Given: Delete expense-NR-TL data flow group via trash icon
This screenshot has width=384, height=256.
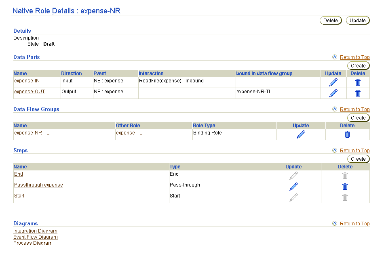Looking at the screenshot, I should [x=347, y=134].
